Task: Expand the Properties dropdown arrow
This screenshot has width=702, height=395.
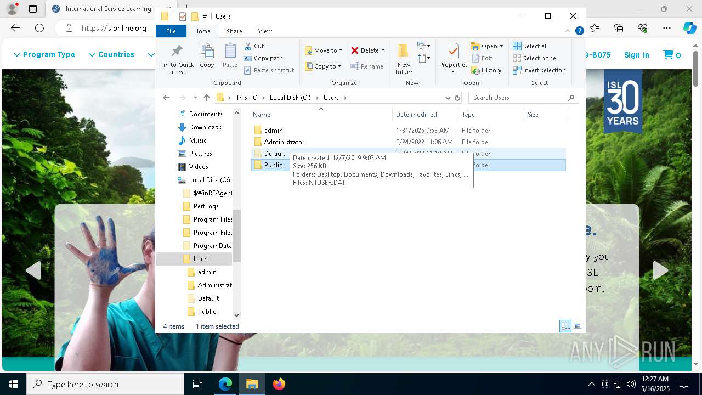Action: 453,72
